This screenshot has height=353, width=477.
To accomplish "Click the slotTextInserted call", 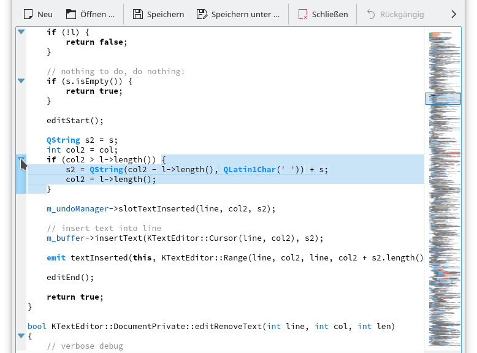I will [x=153, y=208].
